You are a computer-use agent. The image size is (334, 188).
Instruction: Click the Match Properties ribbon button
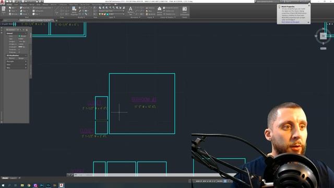(x=74, y=10)
